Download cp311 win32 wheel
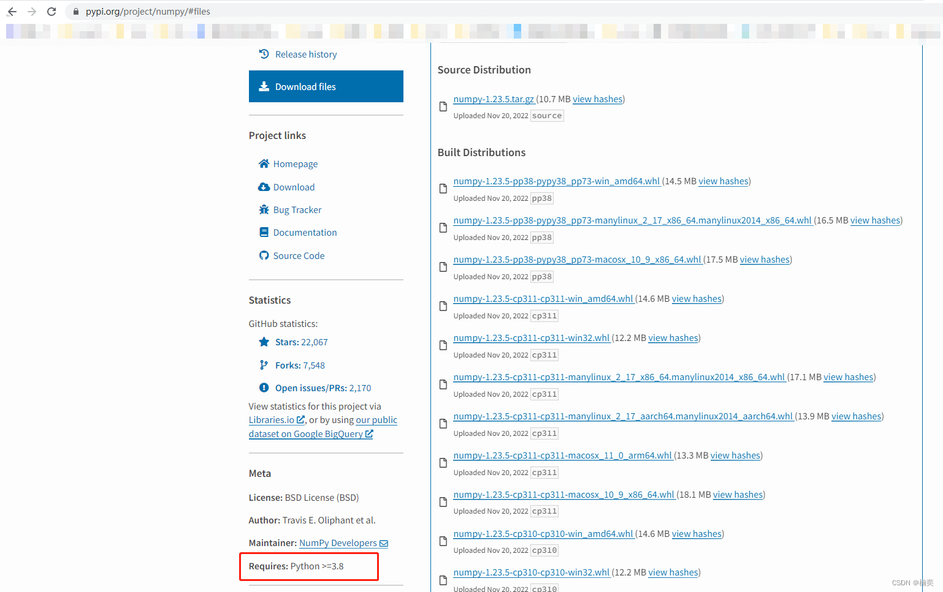Viewport: 943px width, 592px height. (532, 338)
